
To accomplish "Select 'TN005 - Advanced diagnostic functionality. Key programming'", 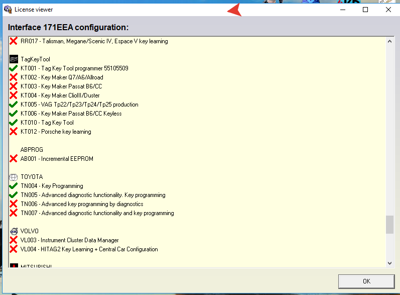I will pyautogui.click(x=93, y=195).
